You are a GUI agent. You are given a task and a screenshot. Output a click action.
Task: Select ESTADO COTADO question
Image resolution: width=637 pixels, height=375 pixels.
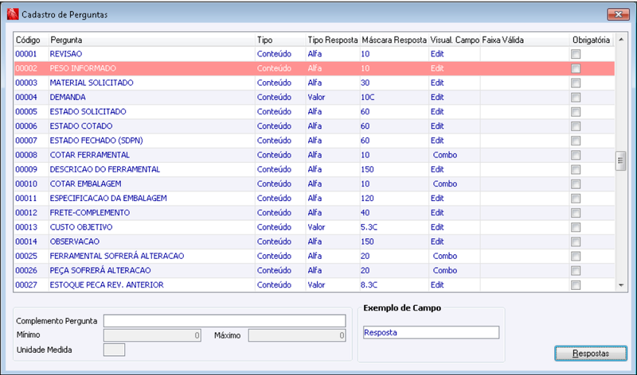tap(314, 126)
